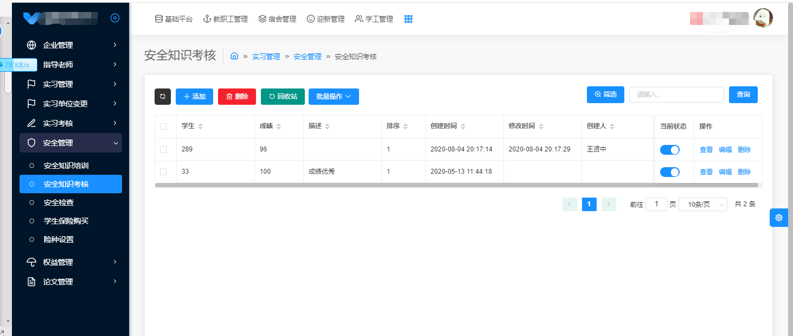Check the select-all header checkbox
Image resolution: width=793 pixels, height=336 pixels.
(163, 126)
